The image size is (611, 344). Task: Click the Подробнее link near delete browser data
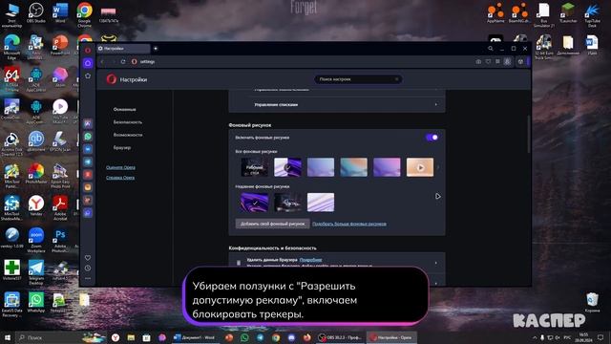310,260
